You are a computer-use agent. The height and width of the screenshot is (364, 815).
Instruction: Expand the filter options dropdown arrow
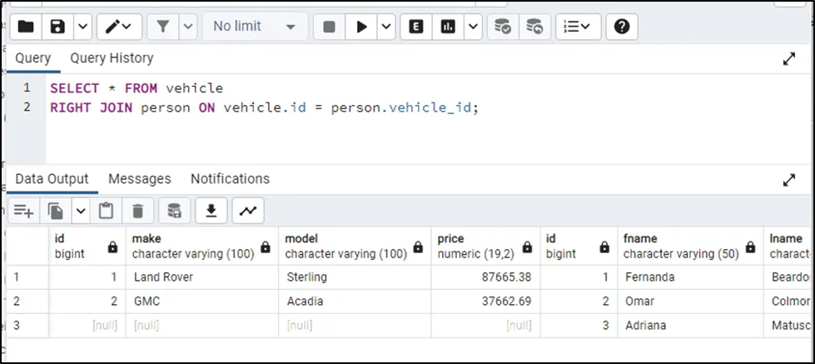187,27
